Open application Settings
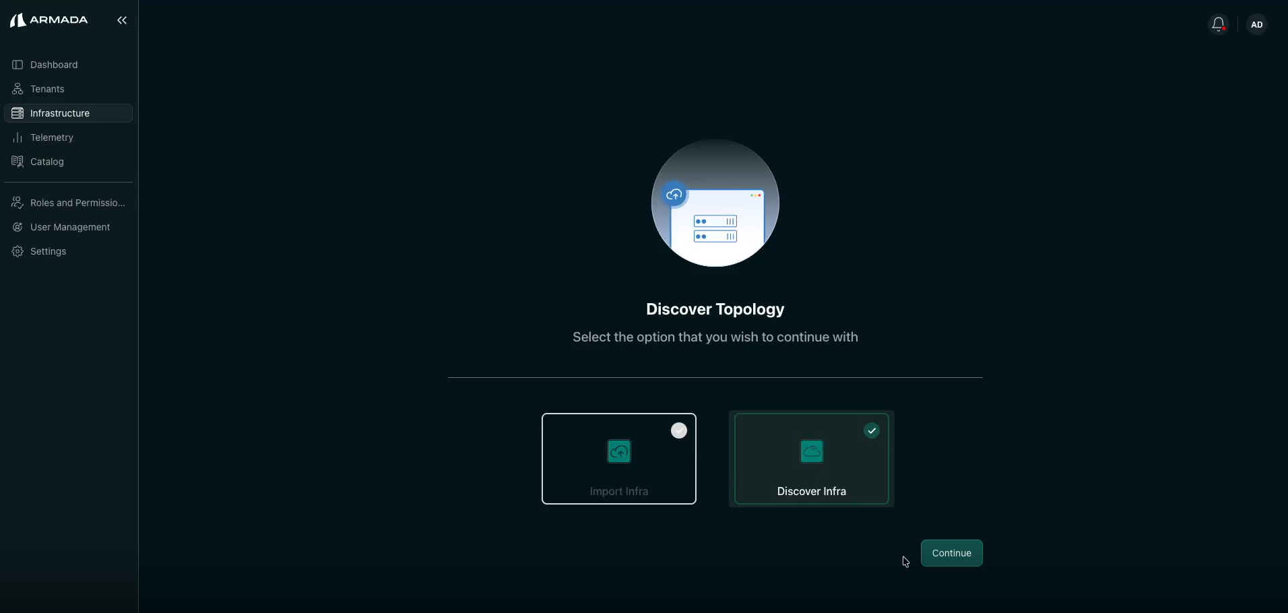 [48, 251]
